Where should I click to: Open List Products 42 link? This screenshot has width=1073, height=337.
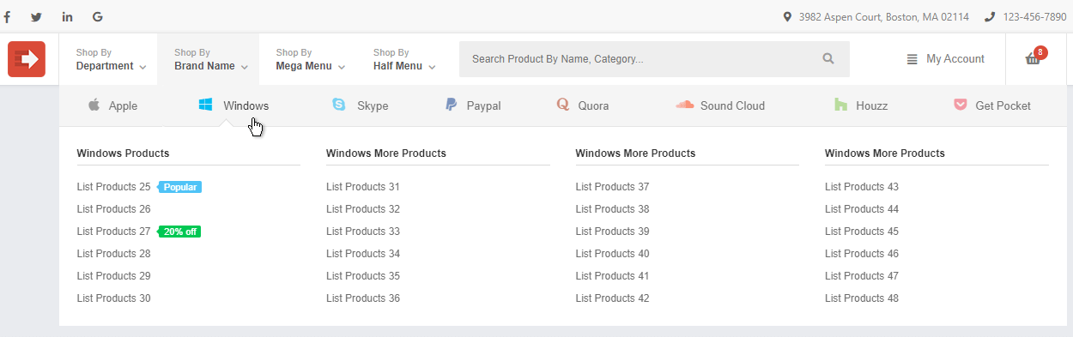613,298
